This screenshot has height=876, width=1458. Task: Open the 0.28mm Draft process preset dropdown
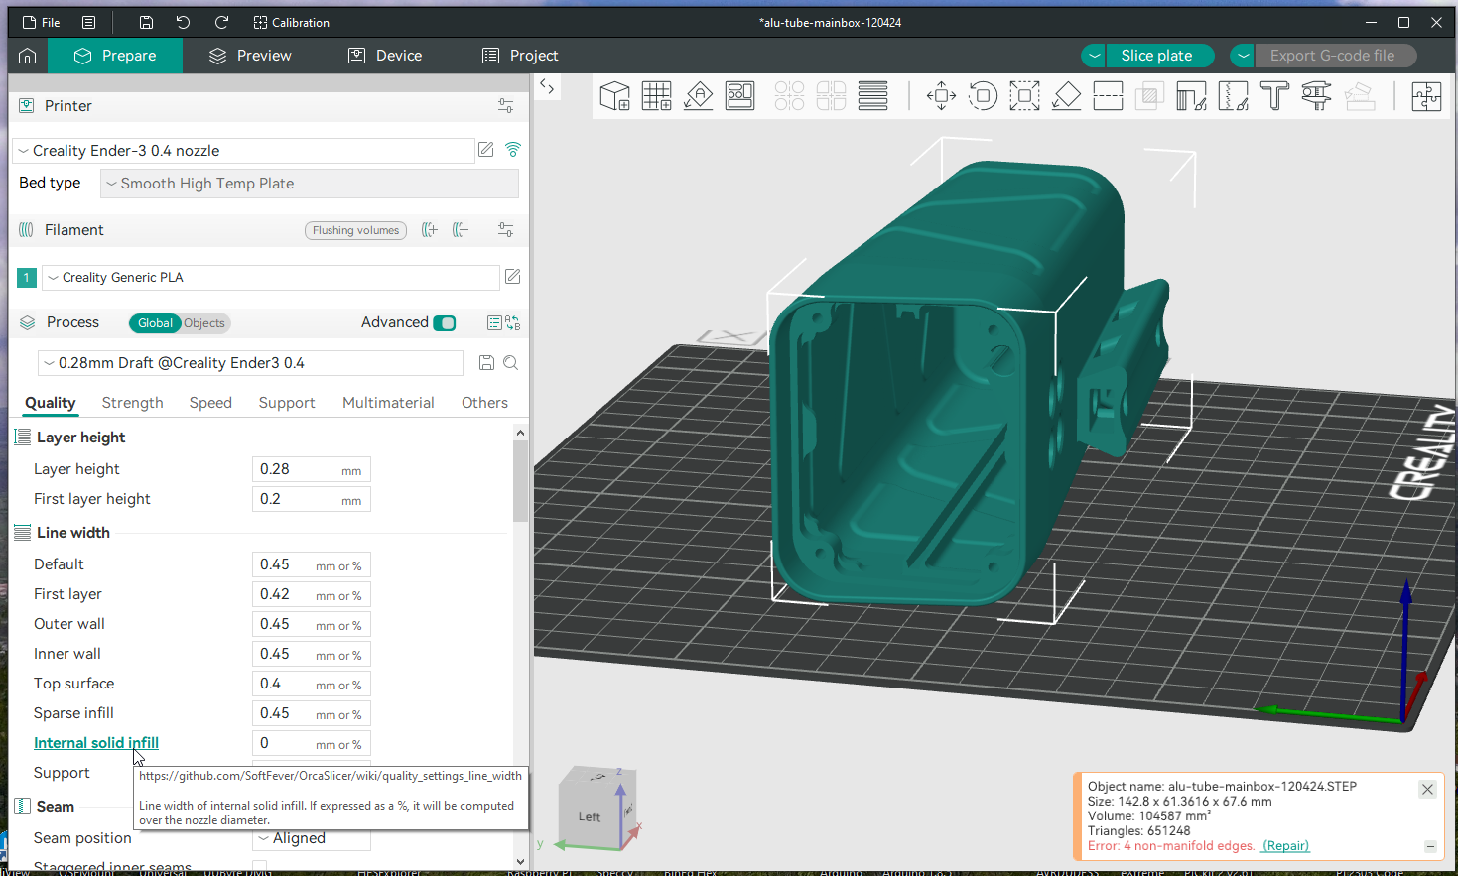(251, 363)
